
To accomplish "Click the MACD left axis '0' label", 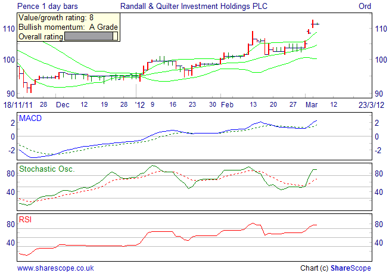I will click(x=13, y=136).
